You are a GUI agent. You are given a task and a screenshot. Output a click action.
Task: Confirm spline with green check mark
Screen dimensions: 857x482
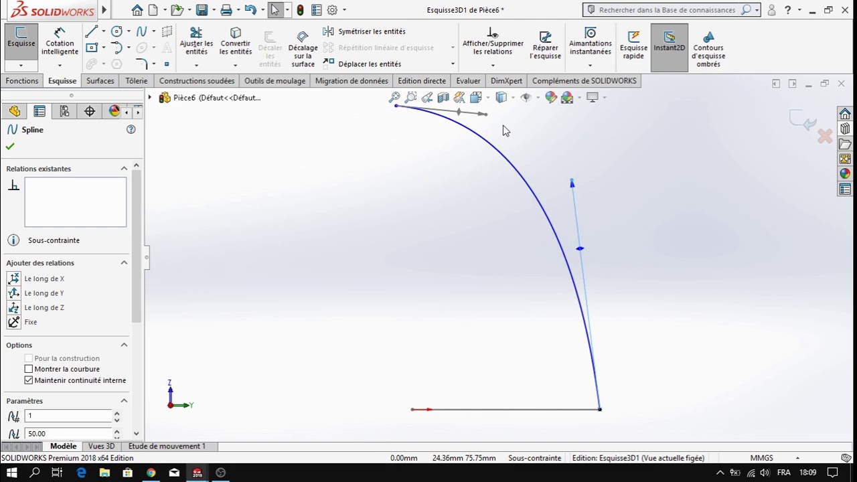pyautogui.click(x=10, y=146)
